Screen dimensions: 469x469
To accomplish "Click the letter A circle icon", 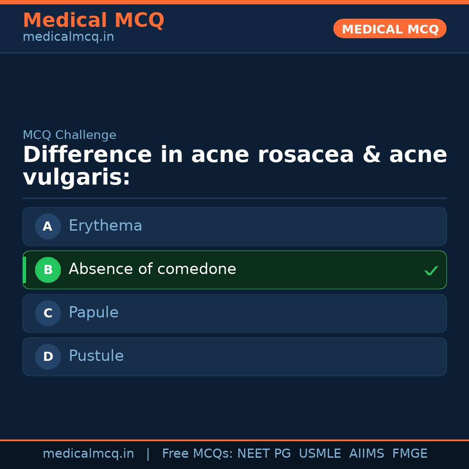I will [48, 226].
